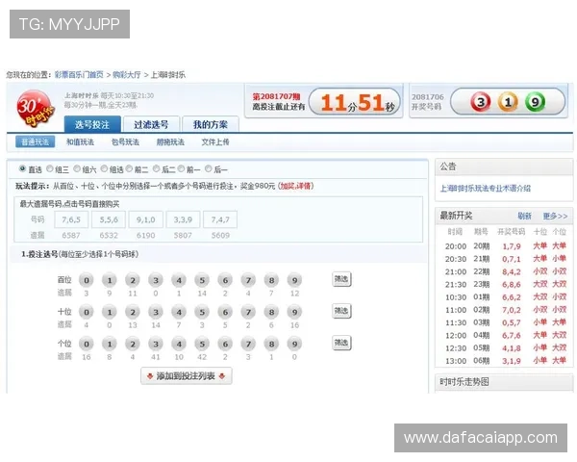
Task: Pick ball 0 in the 百位 row
Action: point(87,280)
